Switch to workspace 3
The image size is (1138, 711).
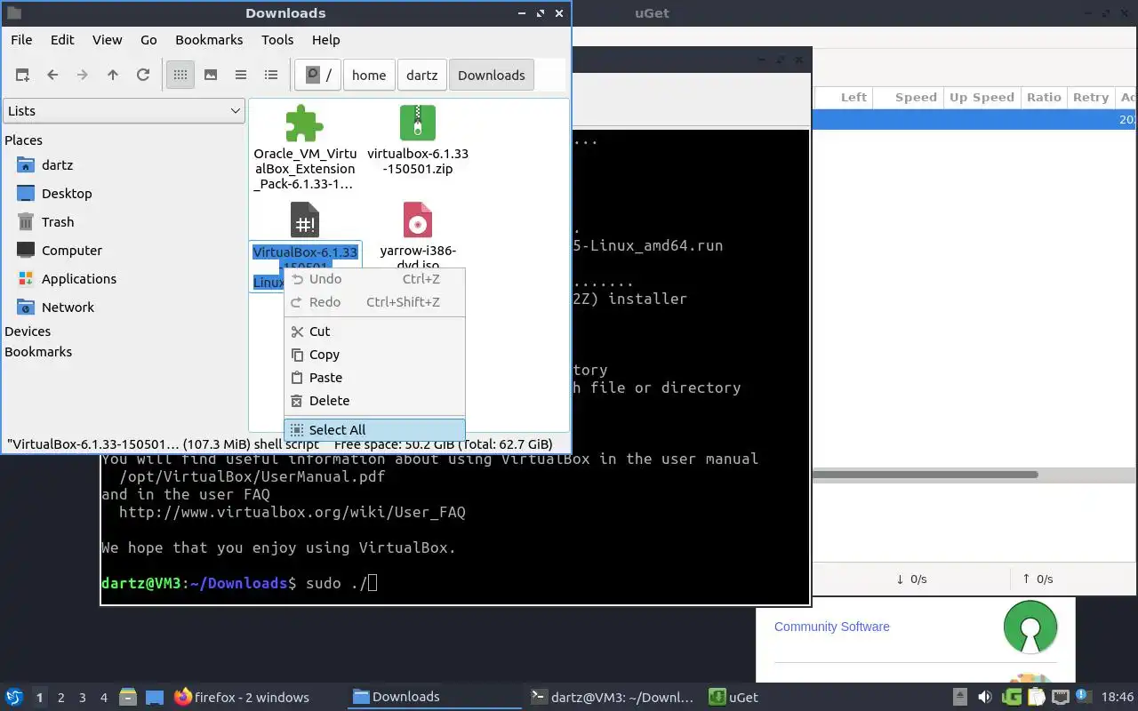[x=83, y=698]
